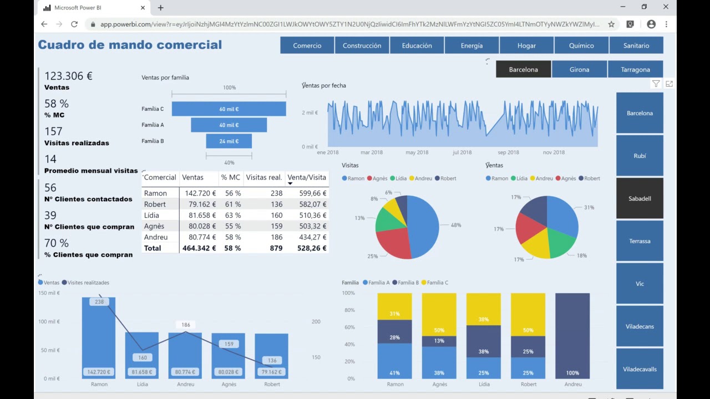Click the shield extension icon in toolbar

click(631, 24)
